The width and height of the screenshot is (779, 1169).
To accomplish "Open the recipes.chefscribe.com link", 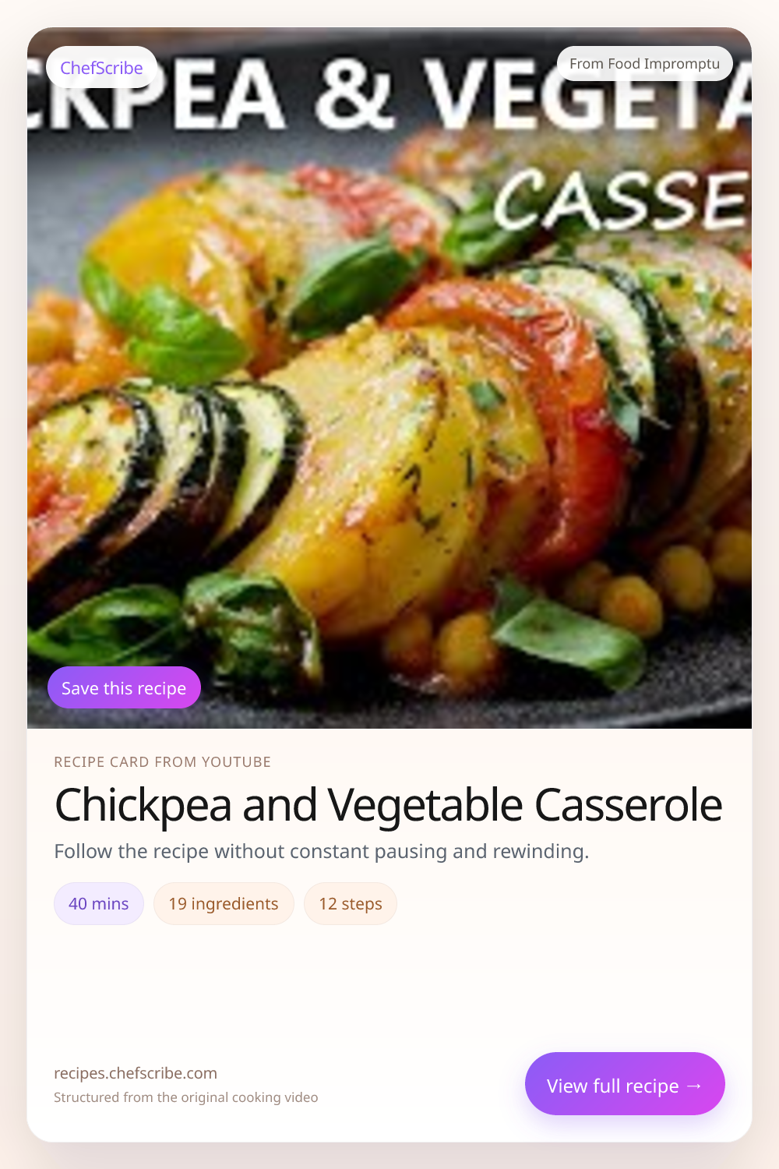I will tap(136, 1073).
